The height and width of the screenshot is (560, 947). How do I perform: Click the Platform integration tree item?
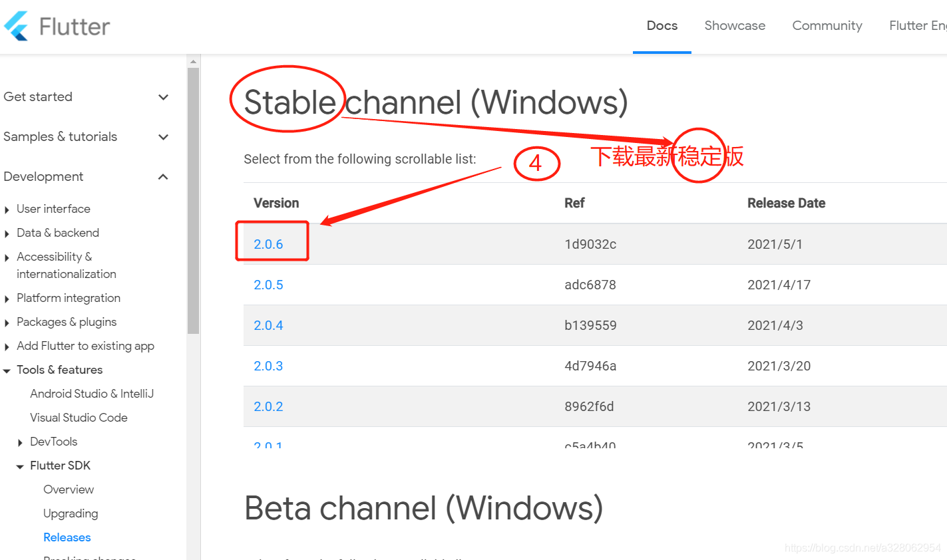(x=69, y=298)
